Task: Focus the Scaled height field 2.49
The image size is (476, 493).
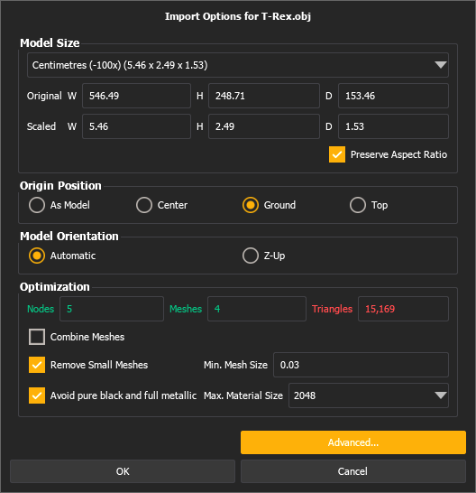Action: (264, 126)
